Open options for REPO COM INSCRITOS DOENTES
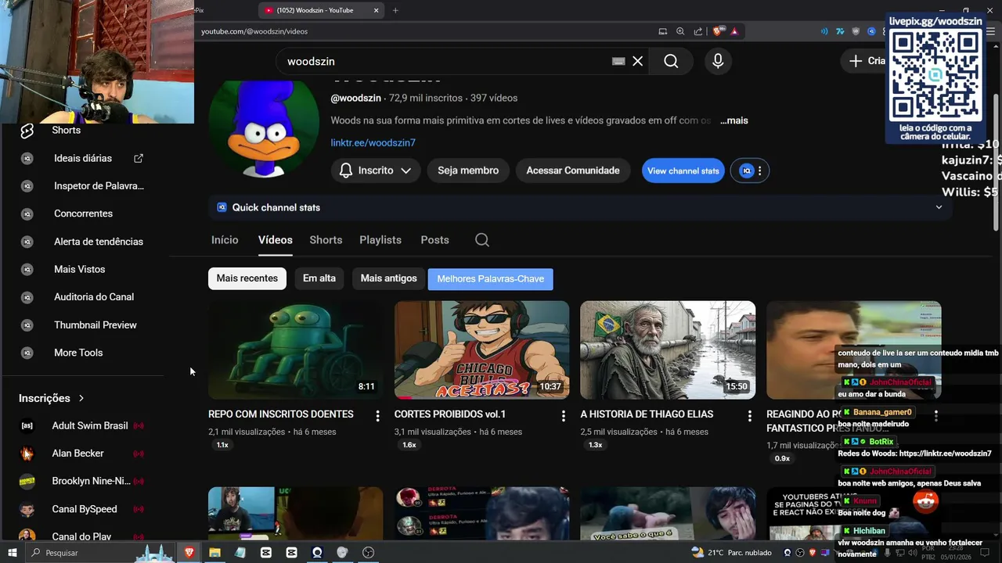The image size is (1002, 563). [x=377, y=416]
